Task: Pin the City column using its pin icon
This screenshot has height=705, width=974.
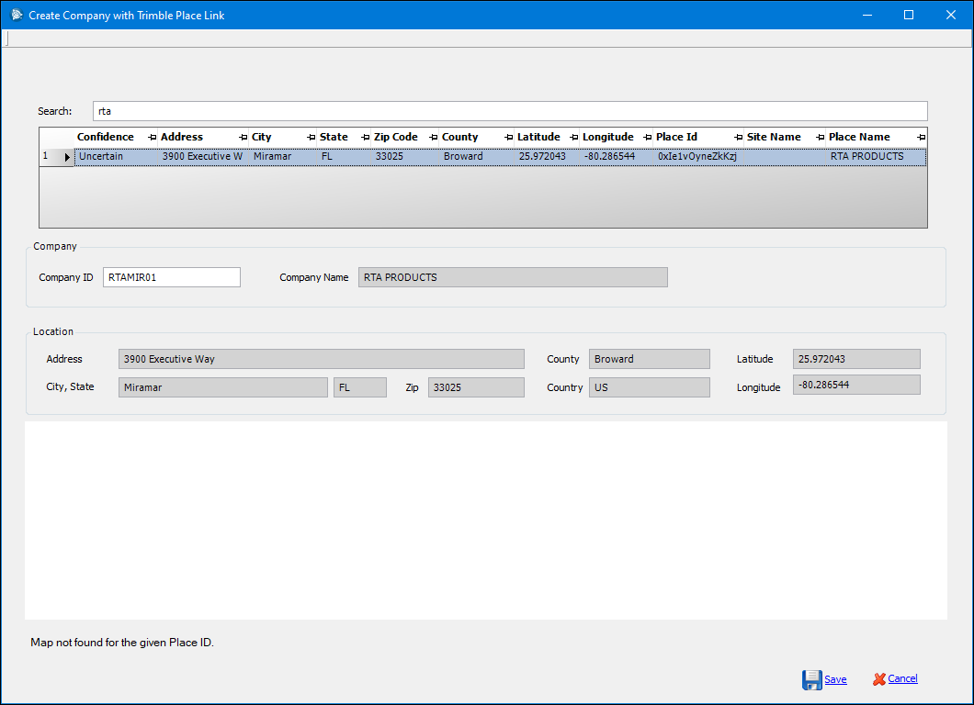Action: point(311,138)
